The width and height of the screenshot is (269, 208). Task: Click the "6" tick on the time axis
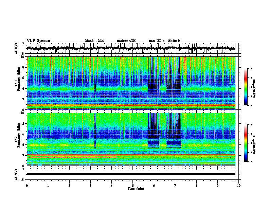click(154, 186)
